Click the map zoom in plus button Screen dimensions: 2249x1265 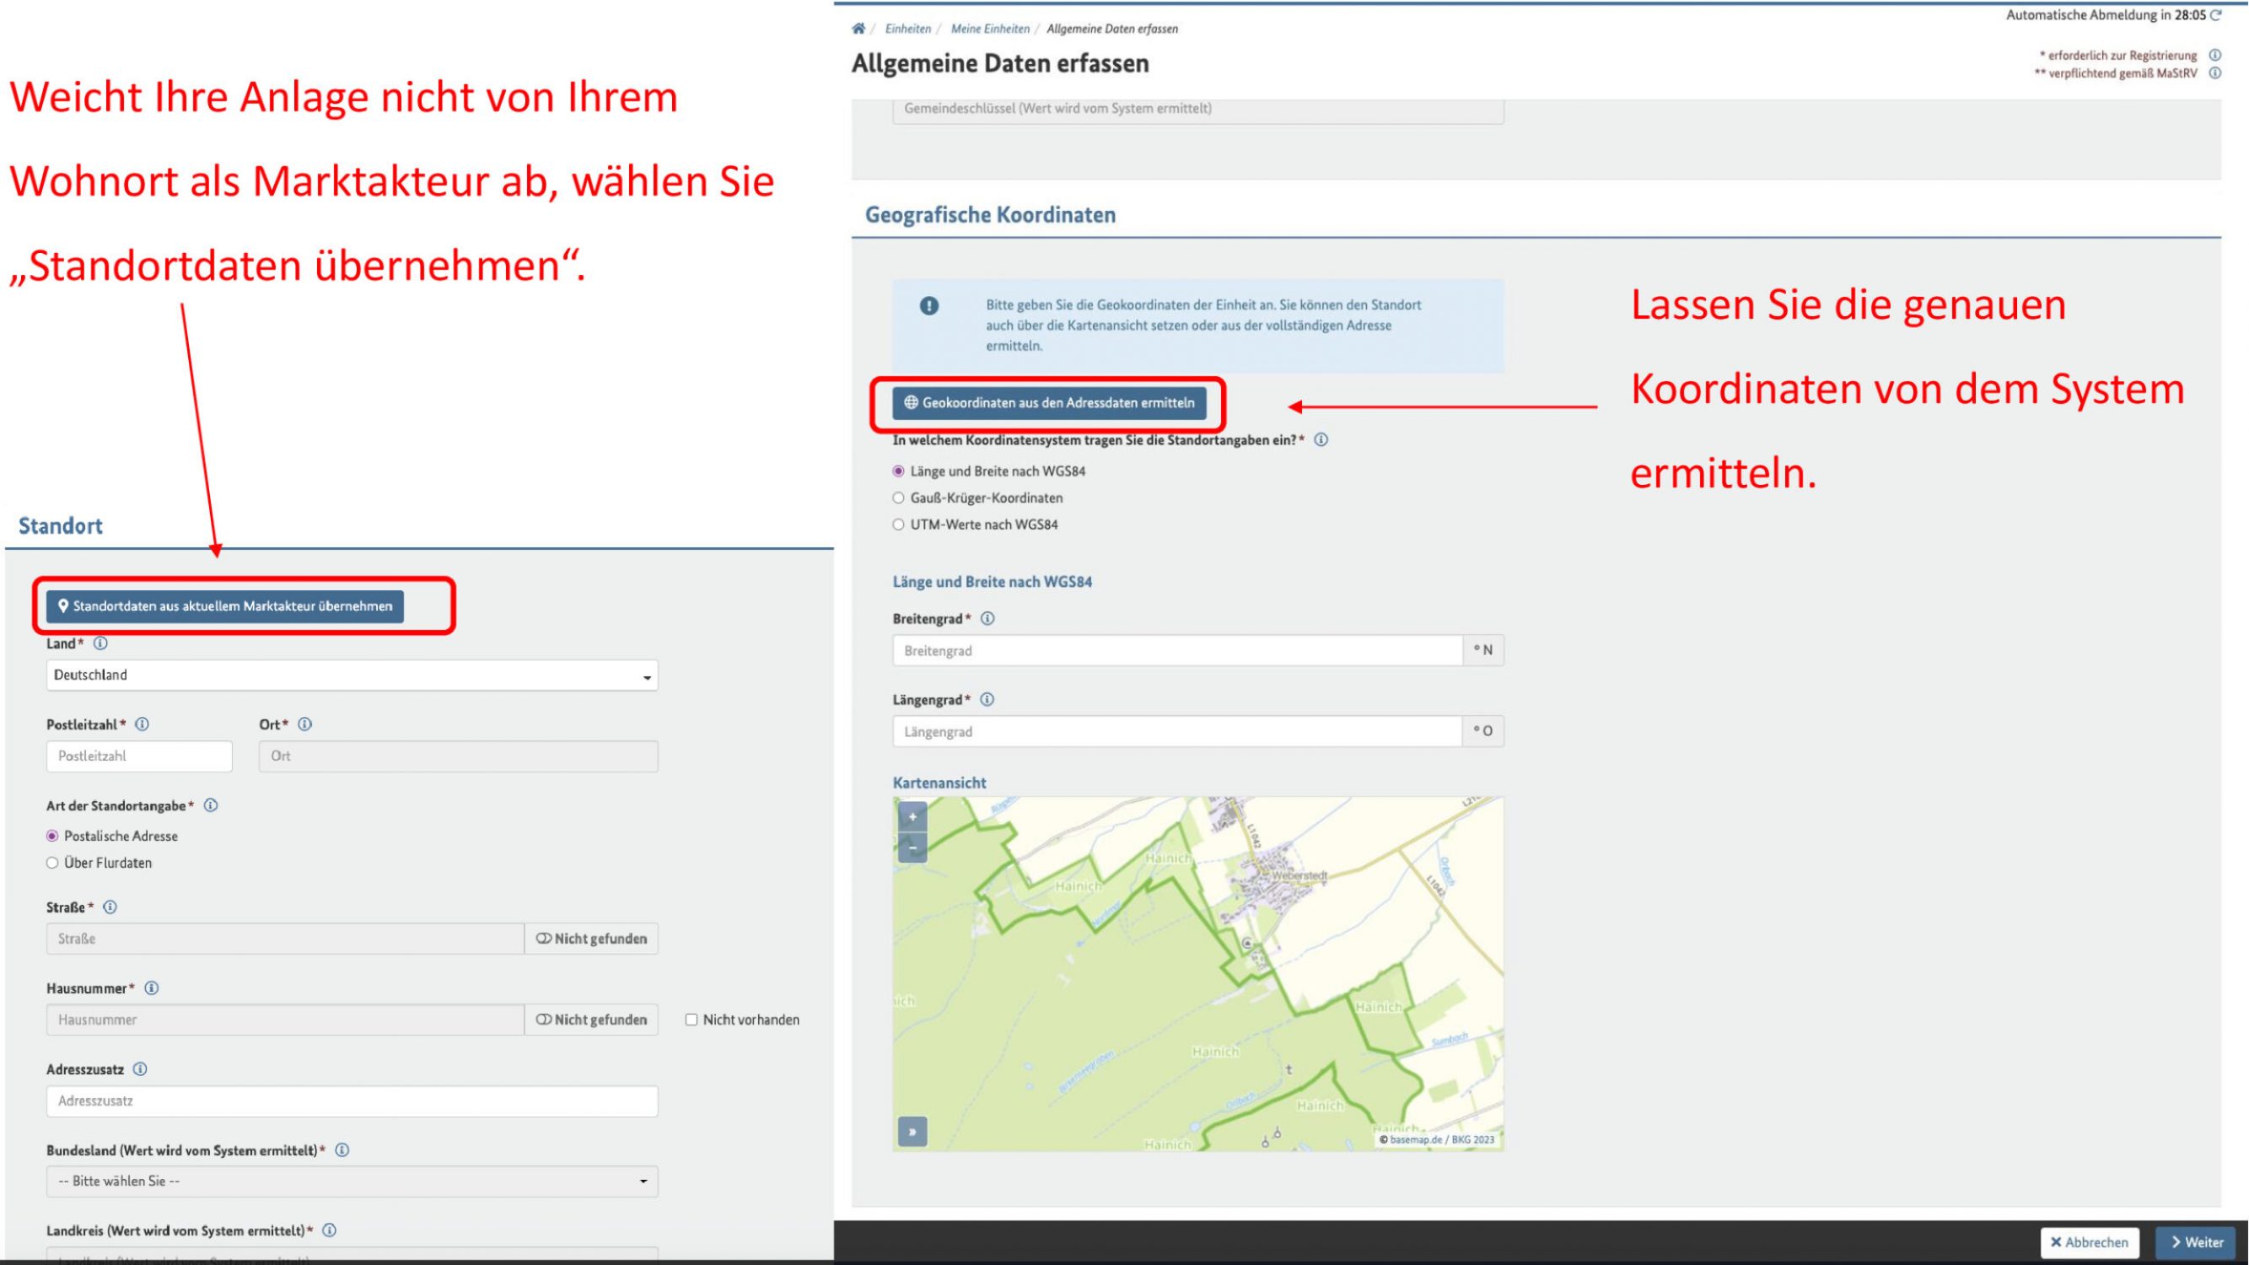click(912, 817)
